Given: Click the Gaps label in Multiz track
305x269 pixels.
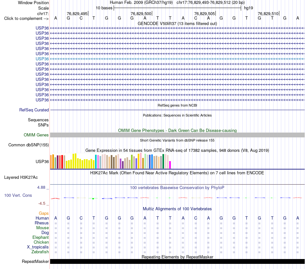Looking at the screenshot, I should 44,213.
